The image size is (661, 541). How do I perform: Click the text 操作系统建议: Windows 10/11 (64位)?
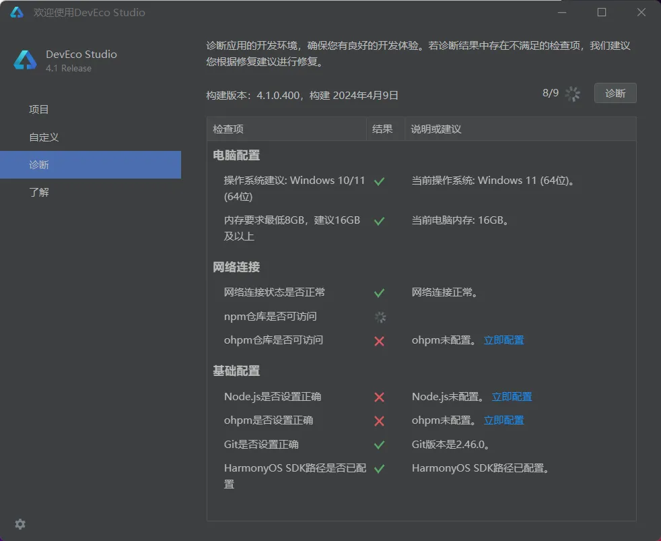coord(294,188)
